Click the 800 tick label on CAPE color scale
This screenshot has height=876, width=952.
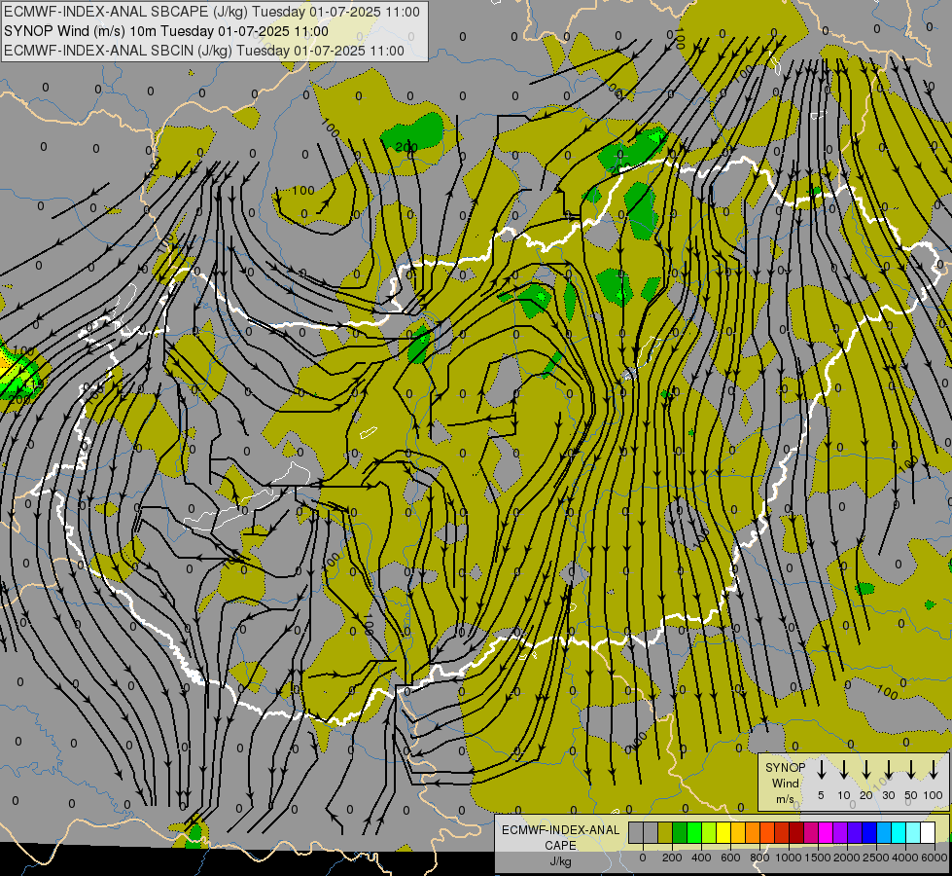coord(759,858)
